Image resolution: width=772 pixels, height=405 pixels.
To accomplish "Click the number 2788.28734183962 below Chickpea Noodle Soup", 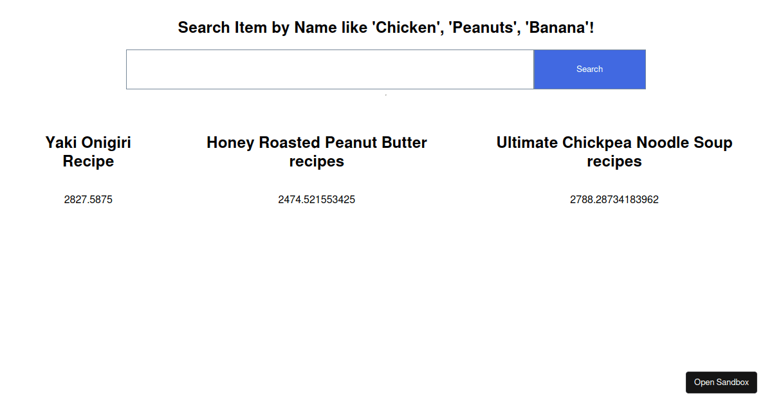I will pyautogui.click(x=614, y=199).
